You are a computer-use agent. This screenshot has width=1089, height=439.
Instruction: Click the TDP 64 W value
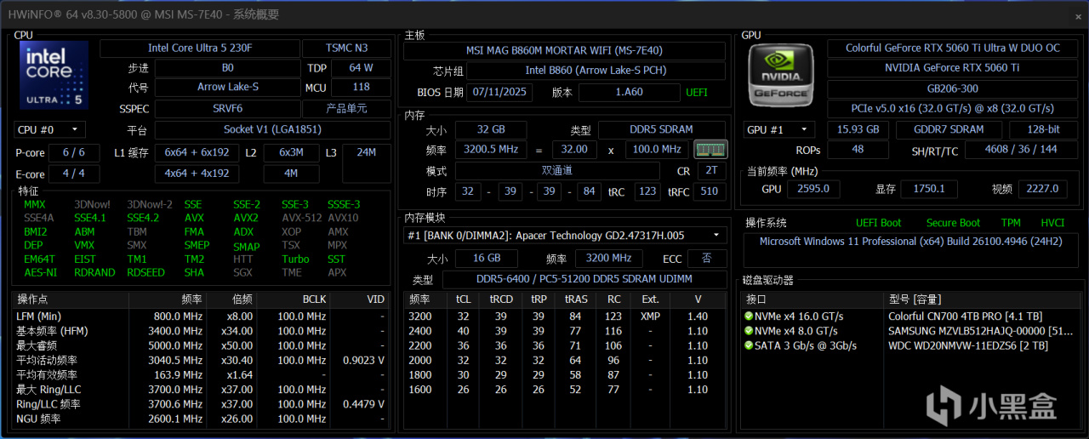coord(362,67)
